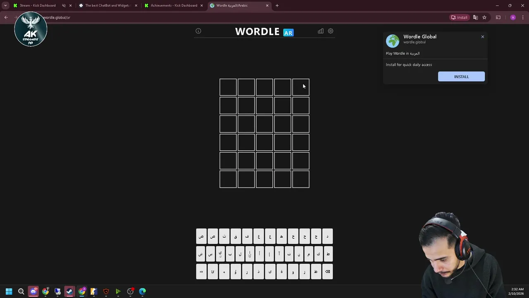The width and height of the screenshot is (529, 298).
Task: Click the AR language badge next to WORDLE
Action: click(288, 33)
